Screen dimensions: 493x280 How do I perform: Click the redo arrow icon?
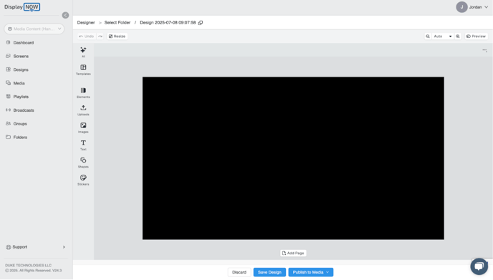click(x=100, y=37)
